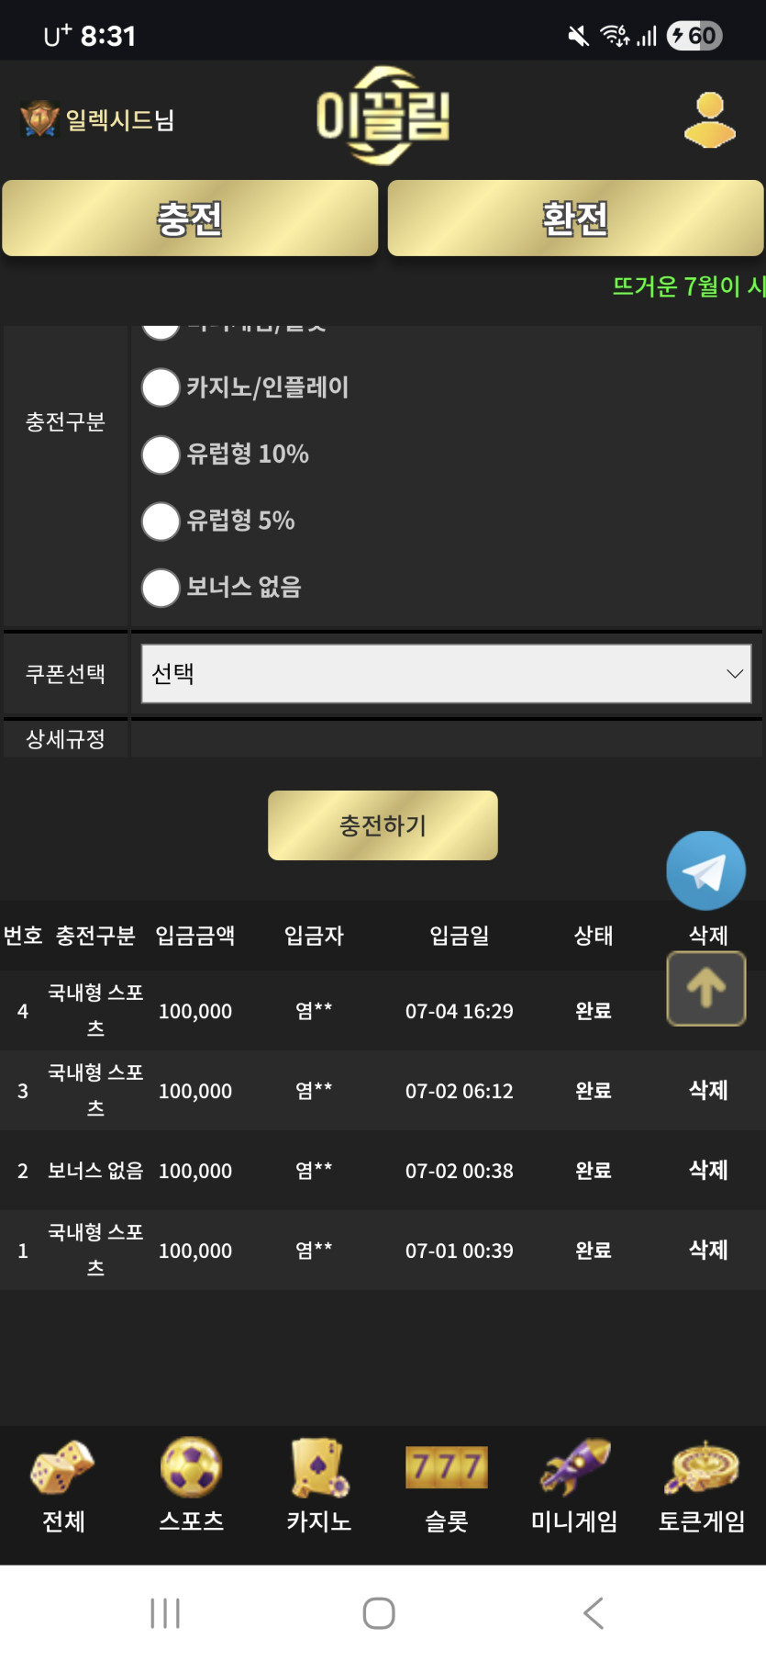Select 카지노/인플레이 radio option

tap(161, 387)
